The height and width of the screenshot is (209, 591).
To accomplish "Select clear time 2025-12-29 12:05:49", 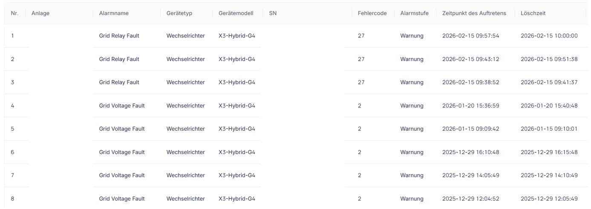I will click(x=549, y=199).
